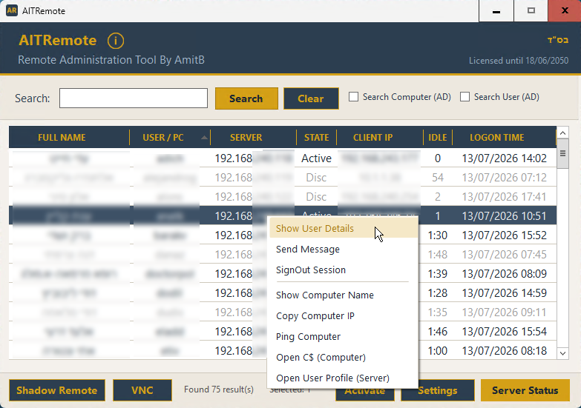Viewport: 581px width, 408px height.
Task: Choose Copy Computer IP
Action: coord(343,315)
